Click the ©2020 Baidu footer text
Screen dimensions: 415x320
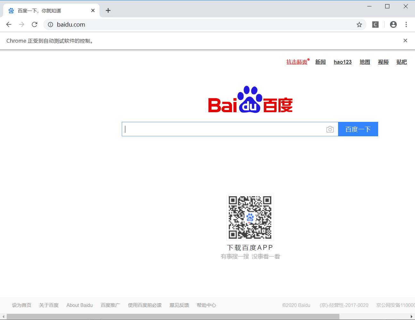[296, 305]
